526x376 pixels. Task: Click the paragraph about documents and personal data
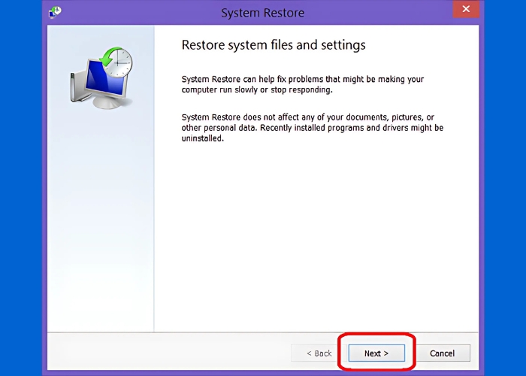tap(312, 128)
